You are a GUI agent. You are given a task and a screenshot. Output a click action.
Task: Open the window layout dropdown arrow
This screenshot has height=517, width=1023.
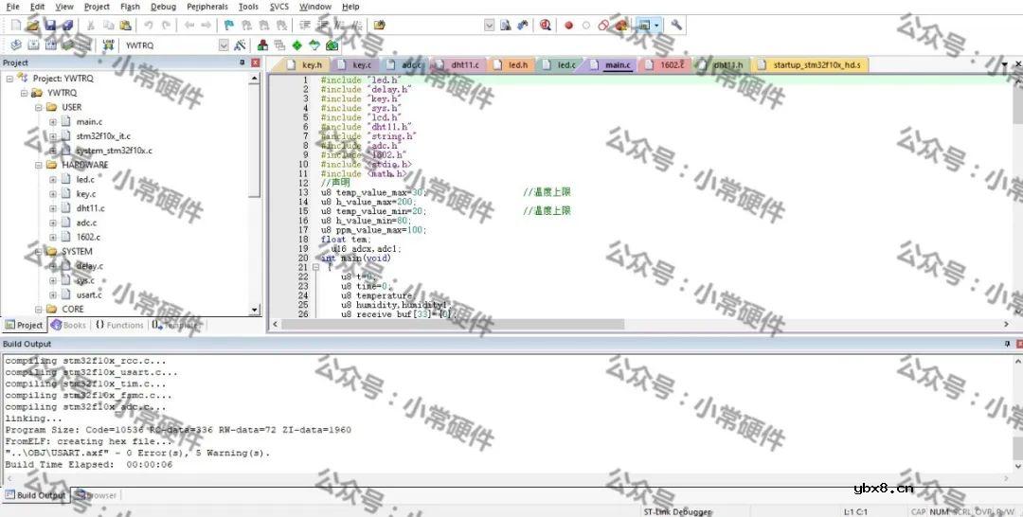coord(656,26)
